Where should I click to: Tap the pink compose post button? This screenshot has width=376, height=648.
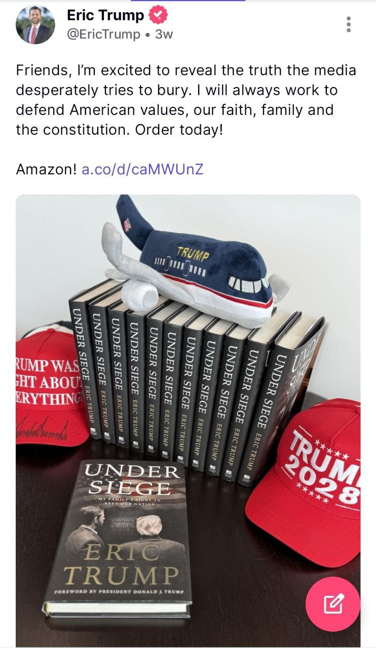333,603
